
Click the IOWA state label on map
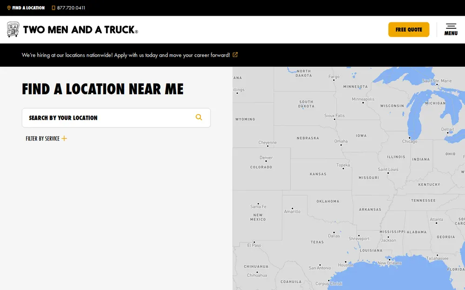click(361, 135)
